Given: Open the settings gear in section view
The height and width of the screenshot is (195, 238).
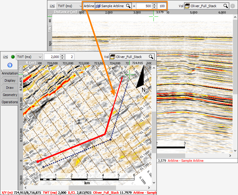Looking at the screenshot, I should coord(233,6).
